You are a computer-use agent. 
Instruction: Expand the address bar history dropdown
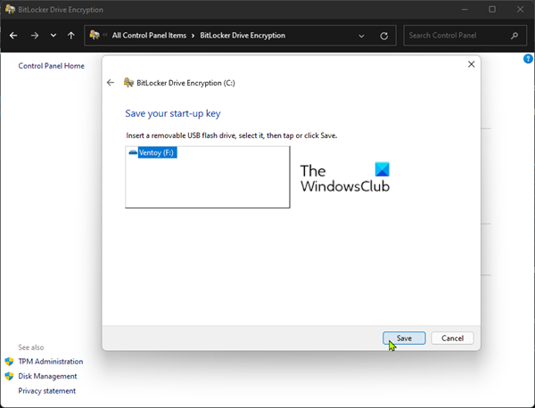pyautogui.click(x=361, y=36)
